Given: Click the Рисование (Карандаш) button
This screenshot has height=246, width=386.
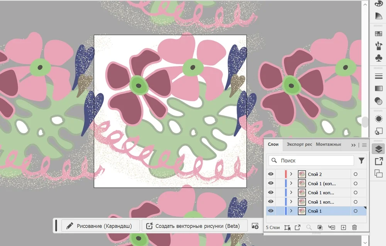Looking at the screenshot, I should (x=100, y=226).
